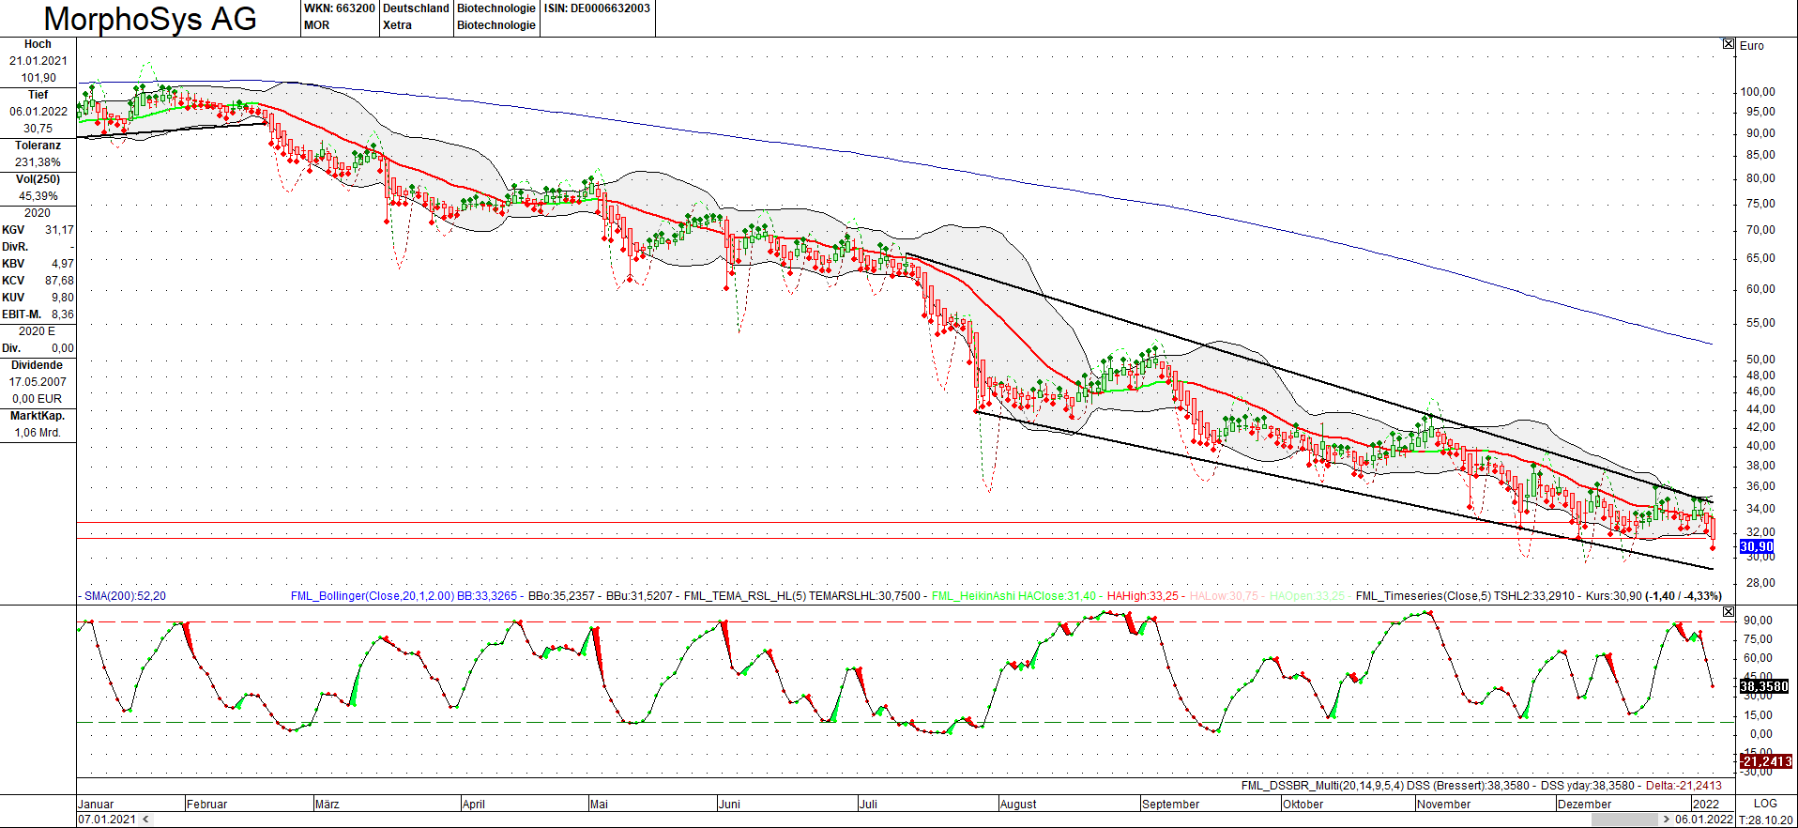Click the start date 07.01.2021
The image size is (1798, 828).
(x=107, y=820)
